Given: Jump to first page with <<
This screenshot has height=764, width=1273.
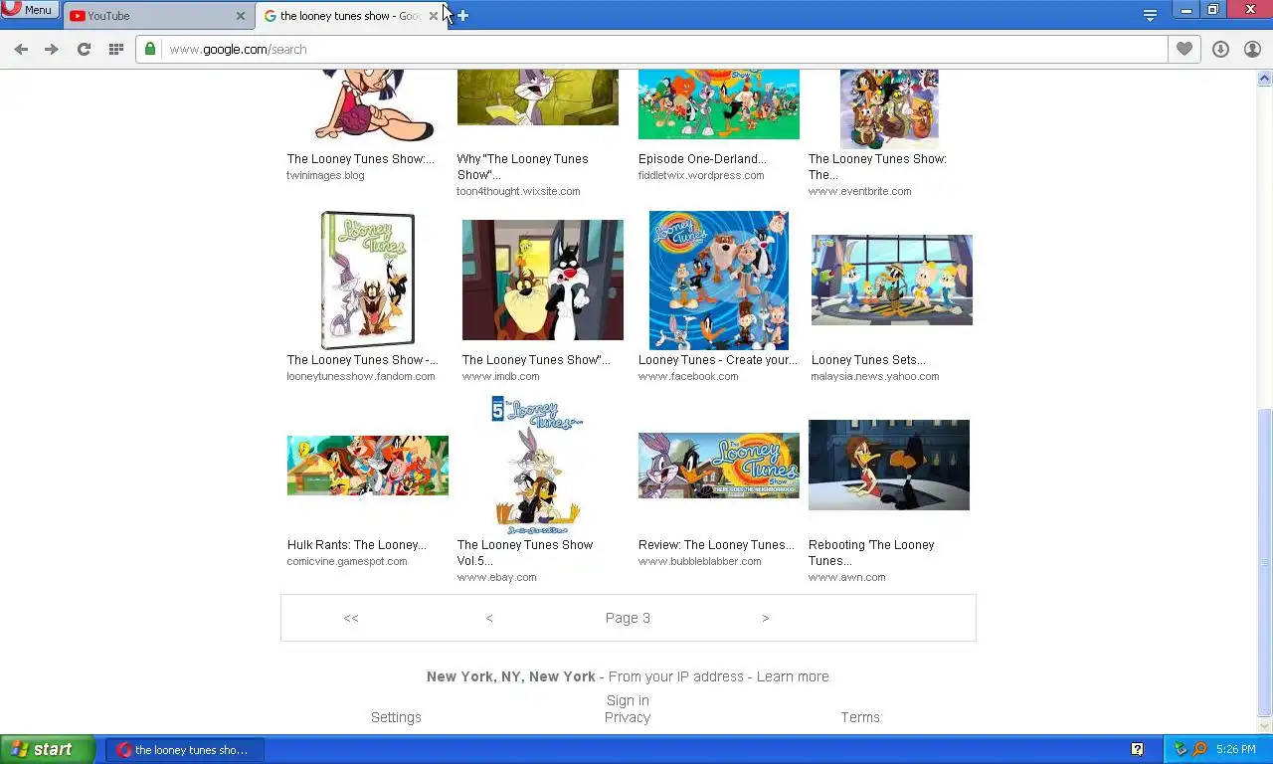Looking at the screenshot, I should pyautogui.click(x=351, y=618).
